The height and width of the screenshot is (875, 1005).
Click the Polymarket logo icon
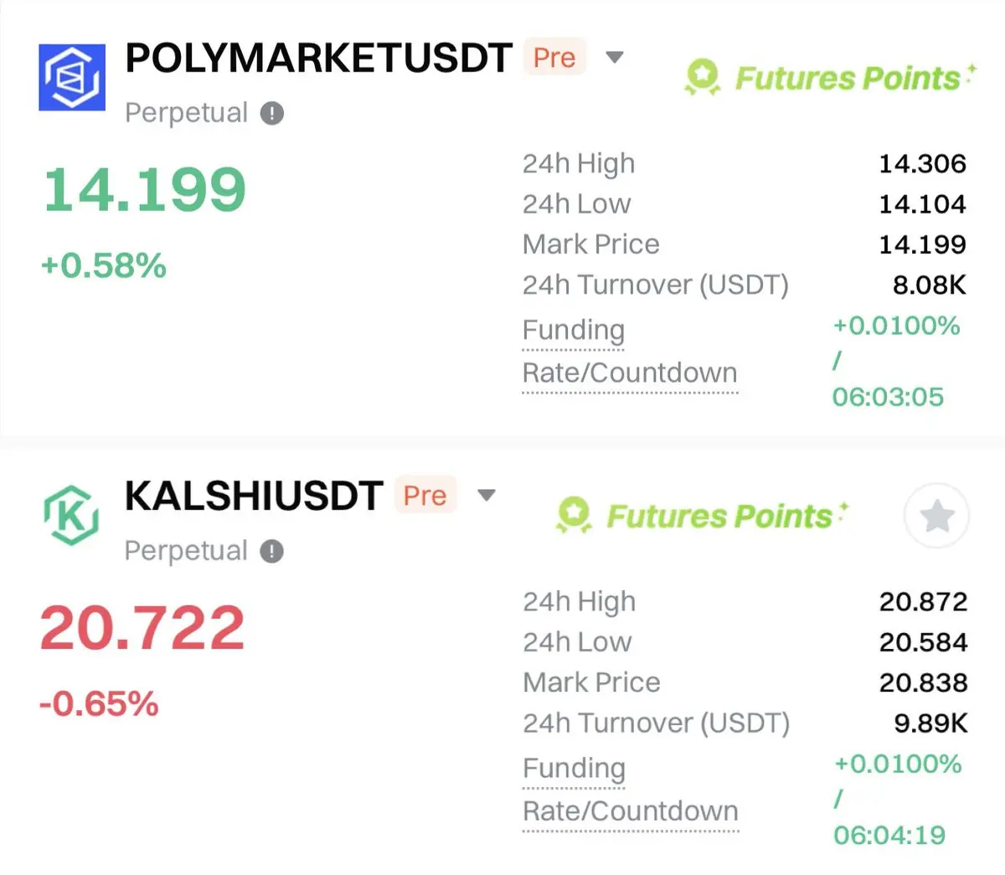click(72, 78)
